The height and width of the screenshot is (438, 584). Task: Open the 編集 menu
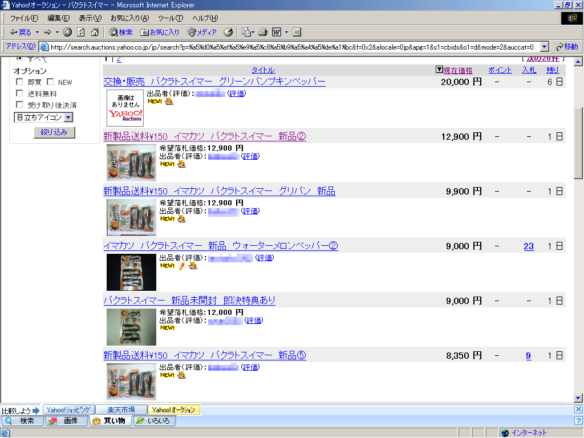pyautogui.click(x=59, y=18)
